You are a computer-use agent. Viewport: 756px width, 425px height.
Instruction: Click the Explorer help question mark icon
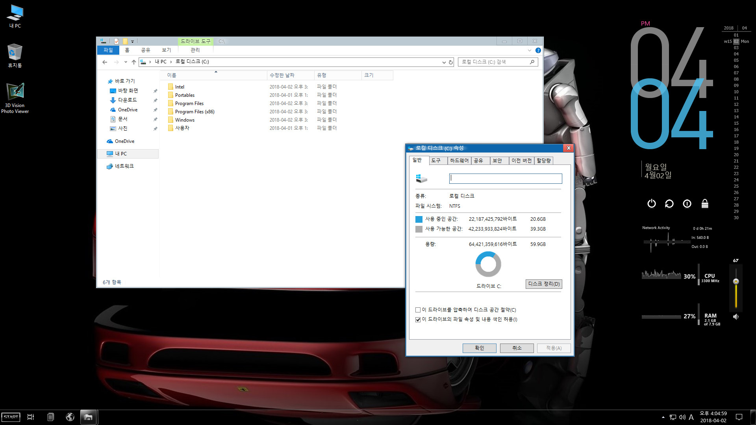click(538, 50)
